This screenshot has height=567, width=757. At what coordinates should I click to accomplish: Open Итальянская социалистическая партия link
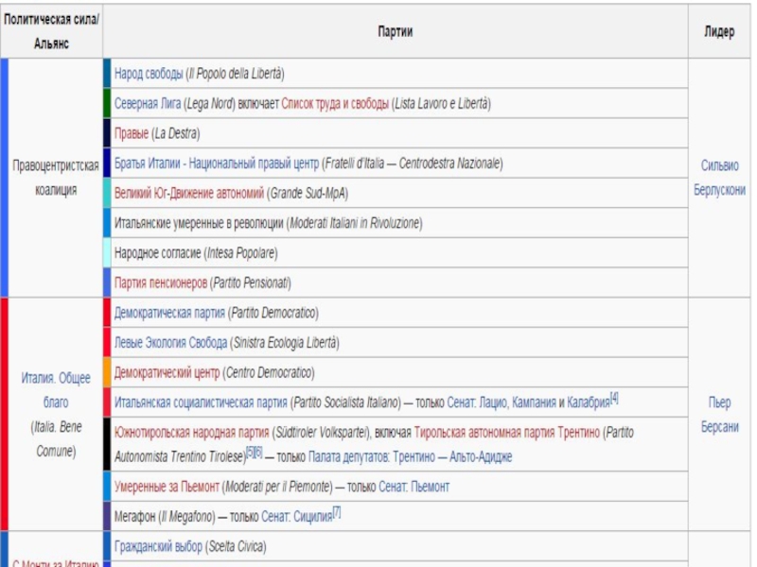201,403
